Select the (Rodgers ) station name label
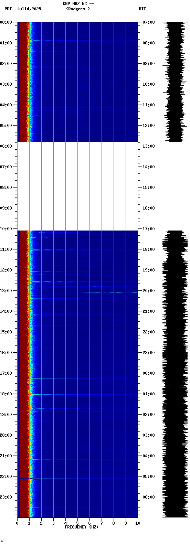This screenshot has height=545, width=190. 78,9
